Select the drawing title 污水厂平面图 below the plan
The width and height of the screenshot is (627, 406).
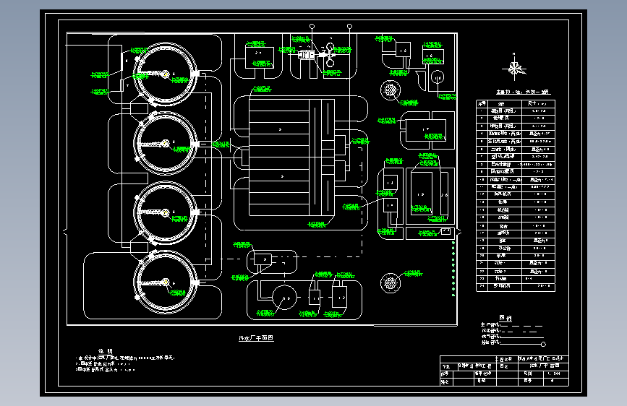[256, 338]
